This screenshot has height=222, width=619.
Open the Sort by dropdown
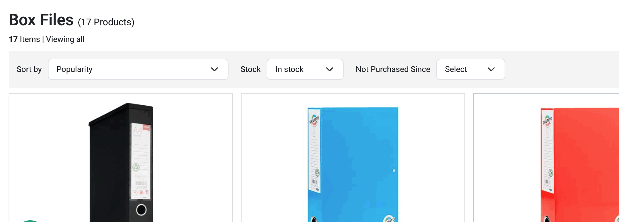coord(138,69)
